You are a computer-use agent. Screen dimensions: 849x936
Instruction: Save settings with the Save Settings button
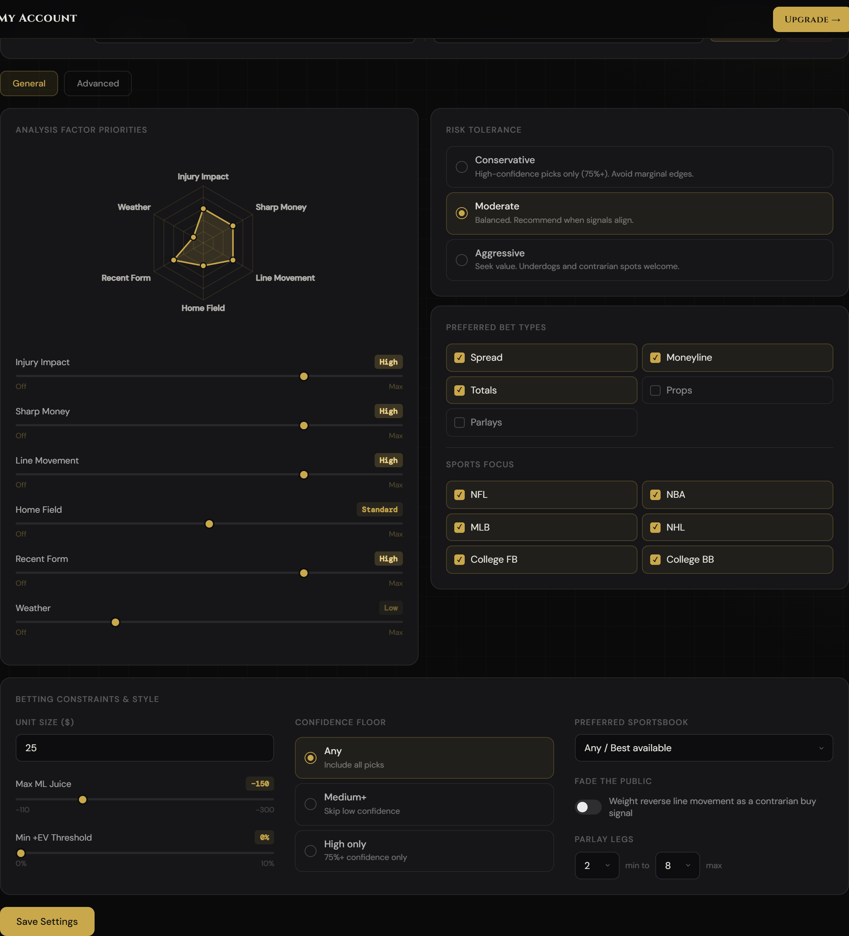[47, 921]
